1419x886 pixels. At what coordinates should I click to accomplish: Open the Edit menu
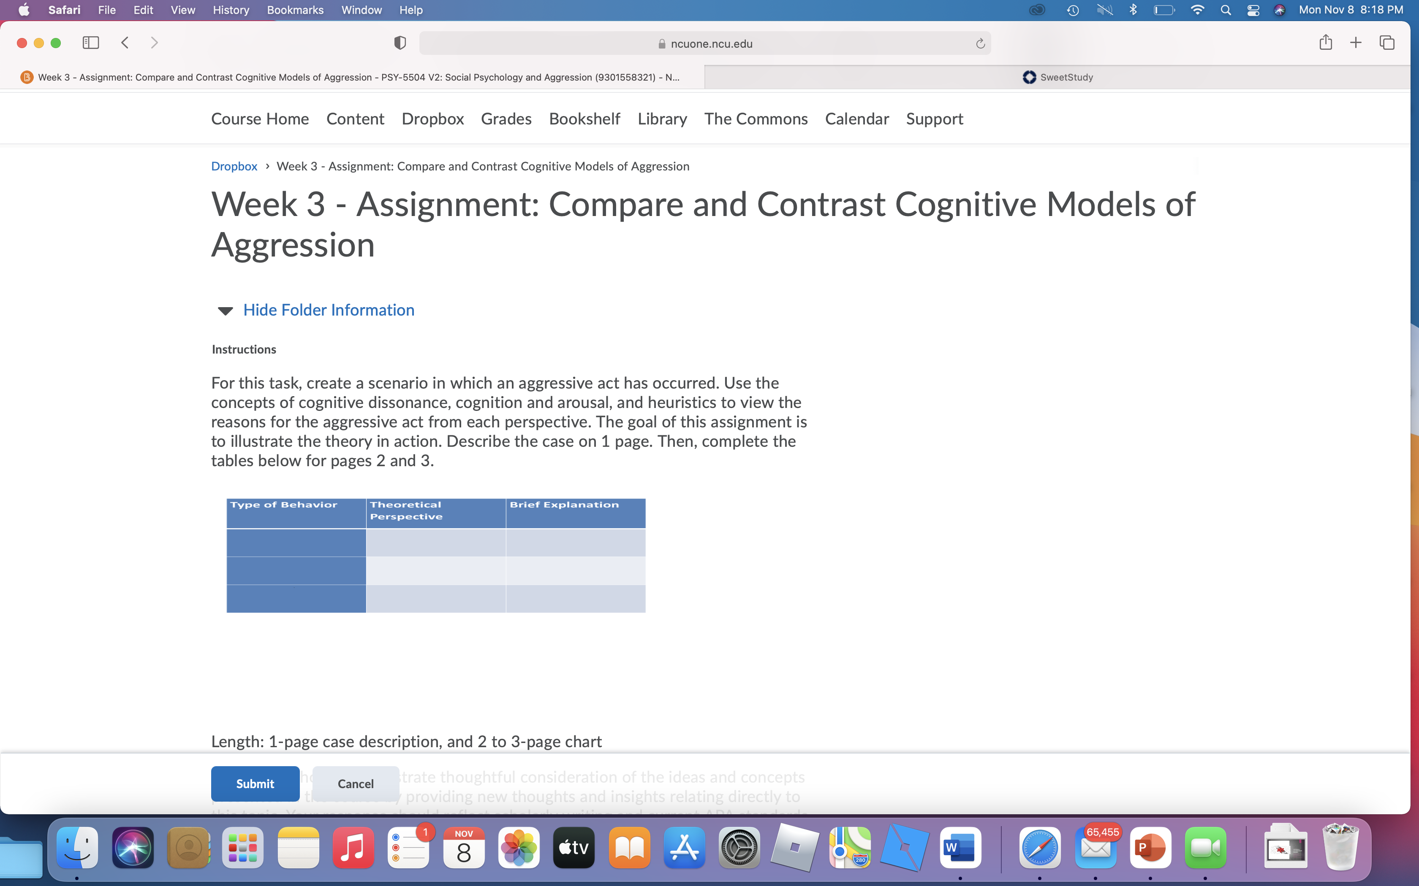[x=143, y=10]
